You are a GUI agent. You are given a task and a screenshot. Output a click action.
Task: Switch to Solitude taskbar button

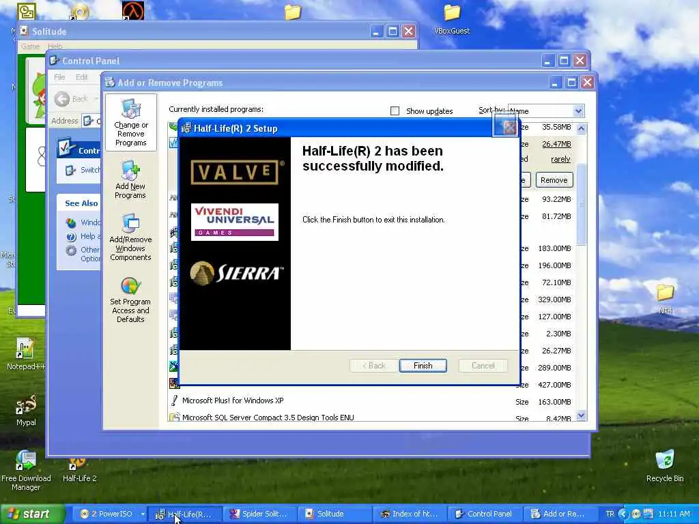(x=334, y=514)
